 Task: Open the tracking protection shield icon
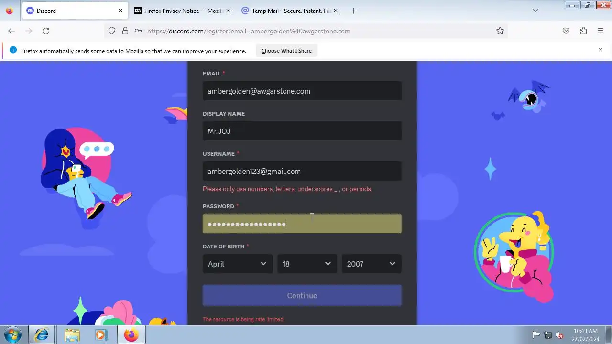coord(112,31)
